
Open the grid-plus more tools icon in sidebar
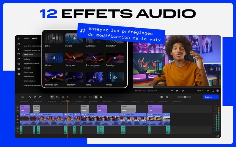[x=19, y=74]
